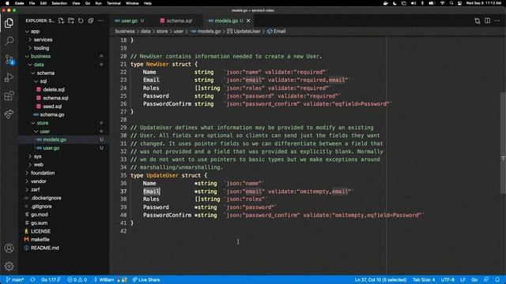Click William Live Share user in status bar
506x284 pixels.
coord(110,280)
